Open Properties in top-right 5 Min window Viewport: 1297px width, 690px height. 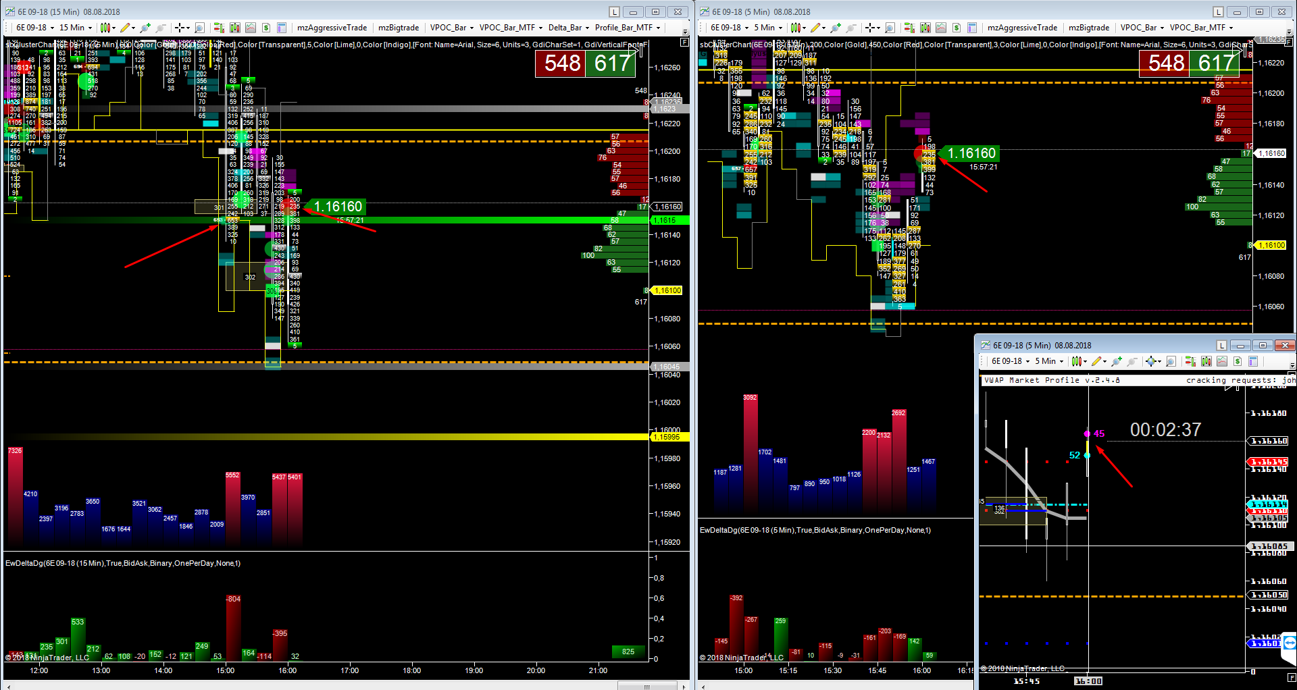[972, 28]
